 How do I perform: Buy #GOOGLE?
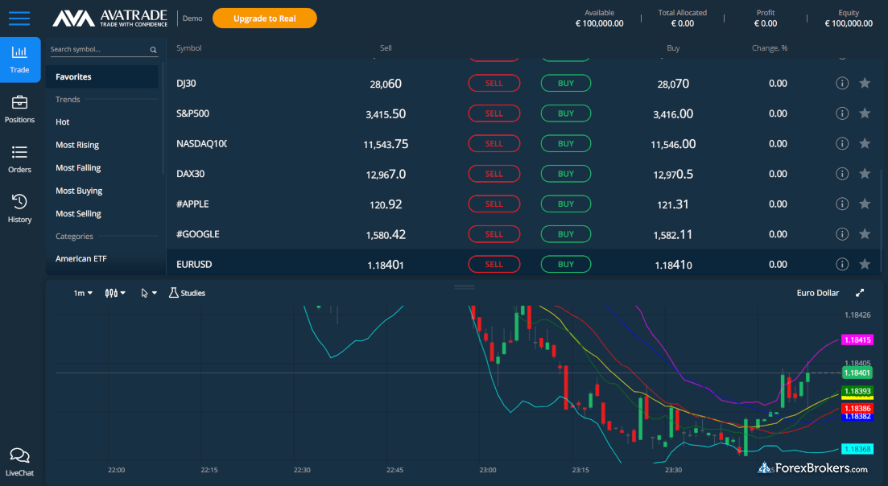(566, 233)
